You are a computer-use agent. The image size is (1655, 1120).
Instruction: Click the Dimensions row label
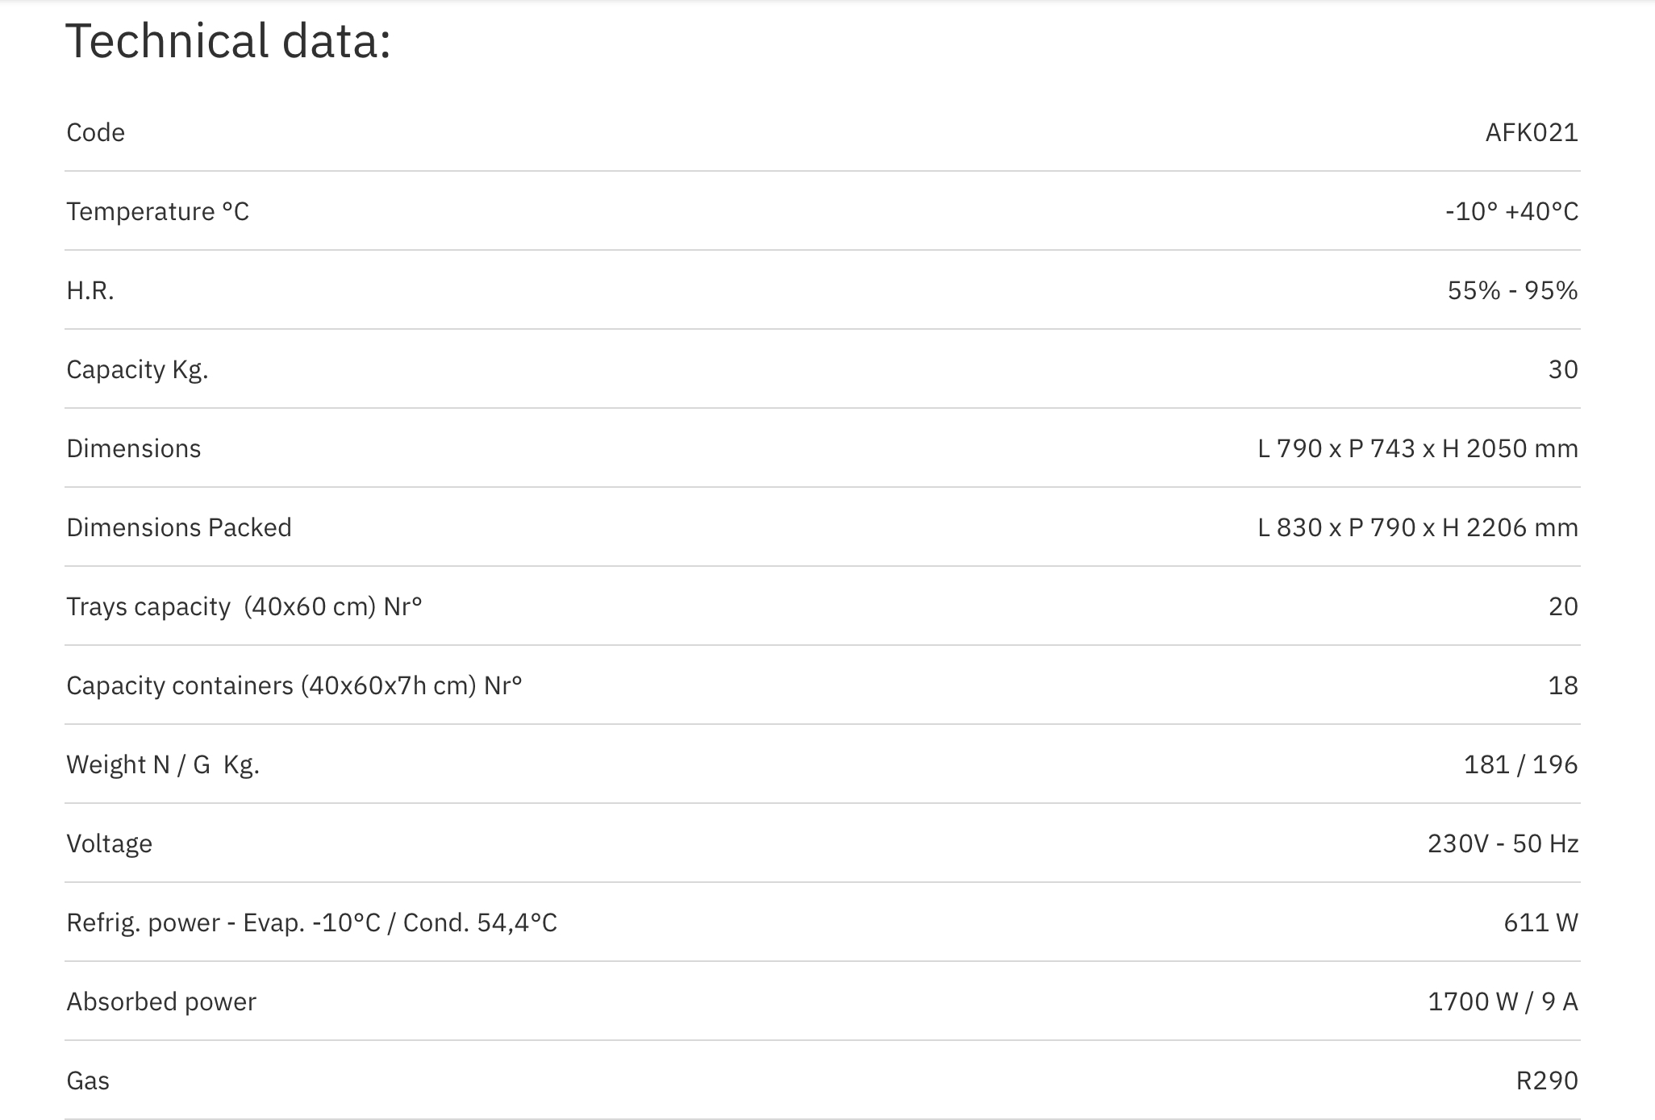pos(134,448)
